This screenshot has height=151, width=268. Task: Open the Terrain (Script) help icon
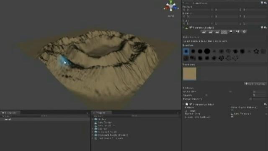(x=262, y=27)
